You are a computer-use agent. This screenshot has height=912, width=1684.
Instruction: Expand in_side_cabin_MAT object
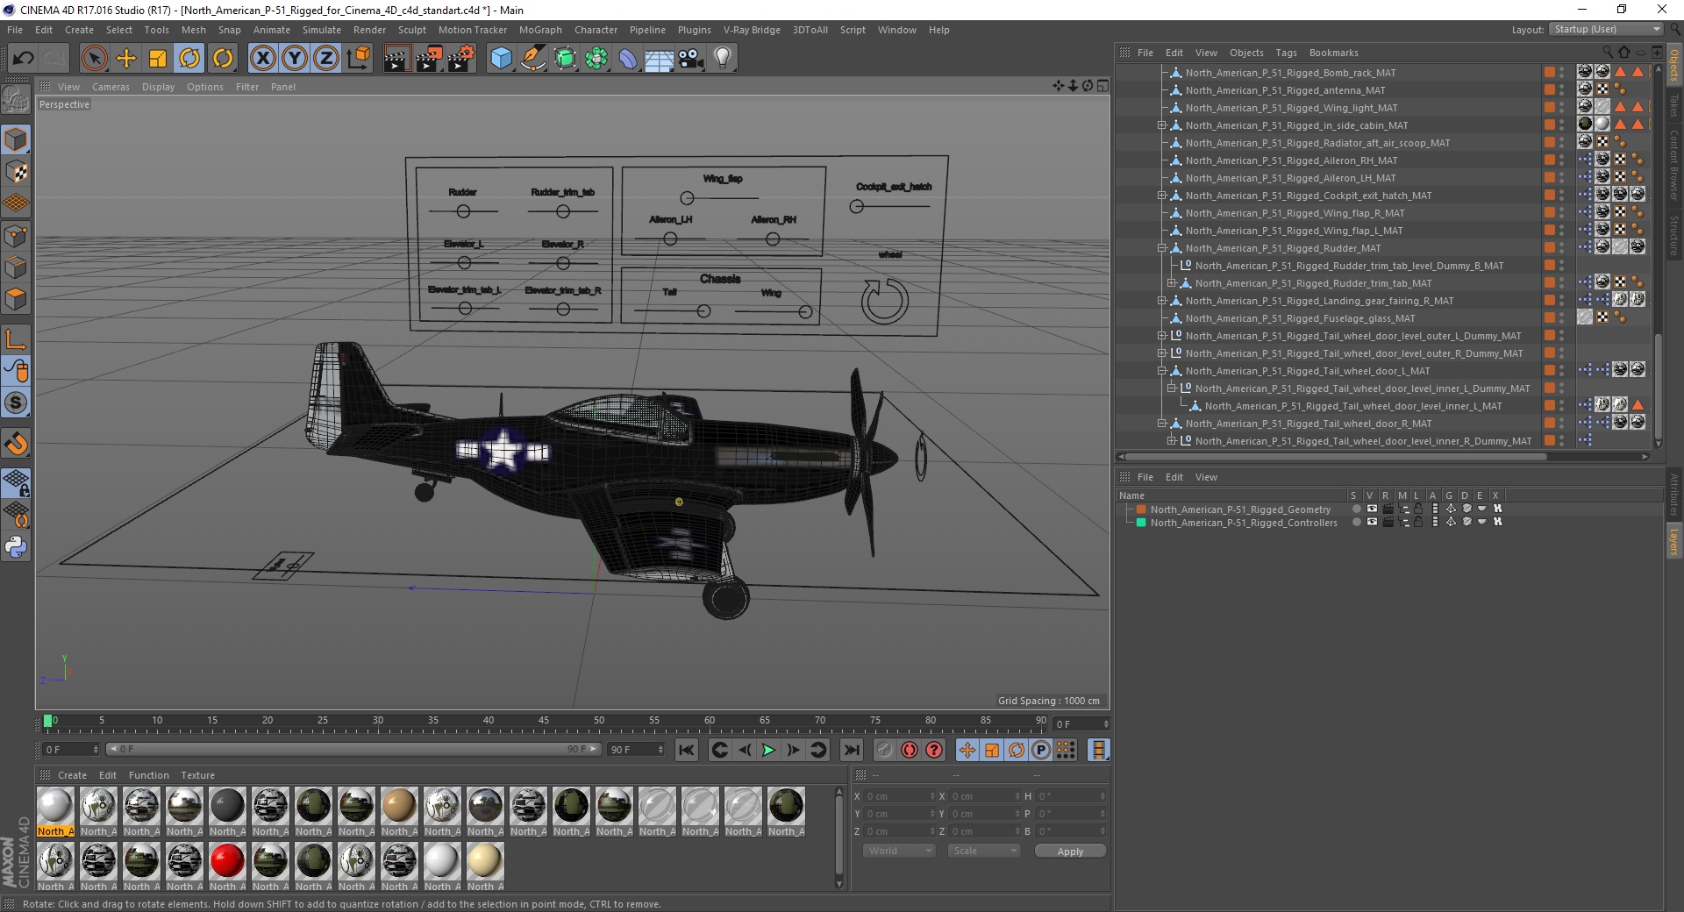point(1161,125)
